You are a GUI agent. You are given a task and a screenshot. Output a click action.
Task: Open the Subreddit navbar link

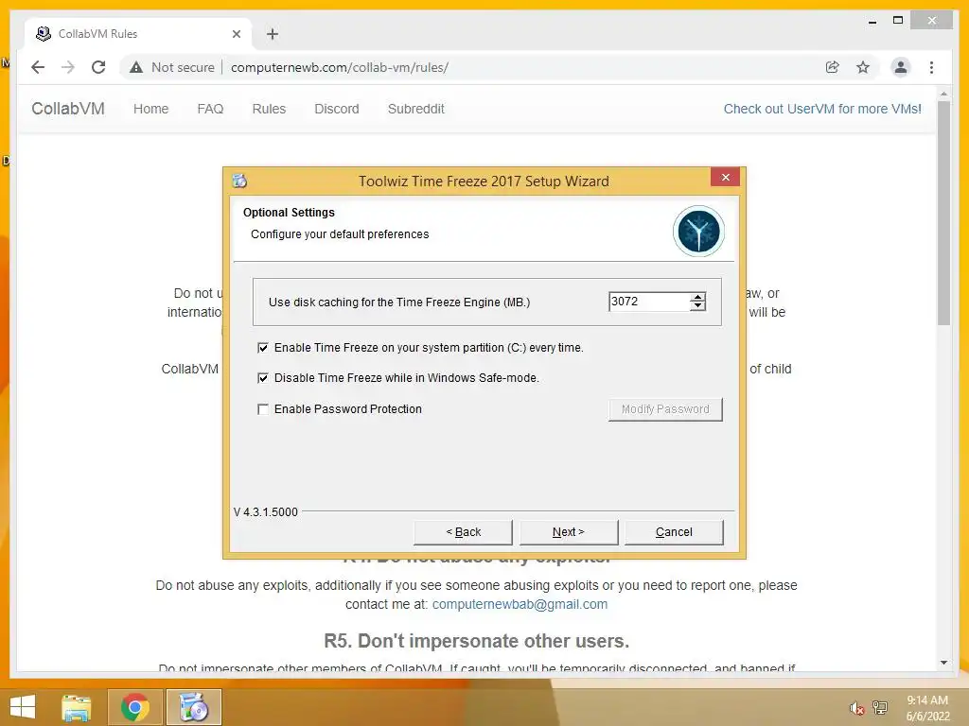coord(416,109)
